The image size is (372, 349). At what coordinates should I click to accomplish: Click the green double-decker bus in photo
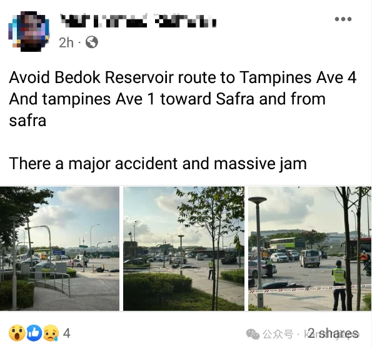pyautogui.click(x=287, y=243)
